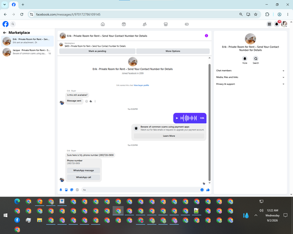Screen dimensions: 293x234
Task: Open File Explorer from the taskbar
Action: pyautogui.click(x=40, y=220)
